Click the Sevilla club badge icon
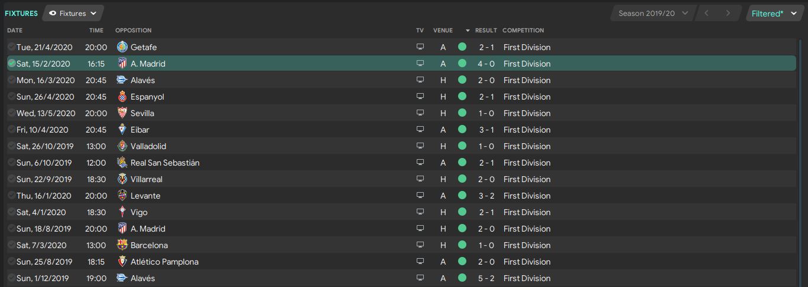Viewport: 808px width, 287px height. click(122, 113)
